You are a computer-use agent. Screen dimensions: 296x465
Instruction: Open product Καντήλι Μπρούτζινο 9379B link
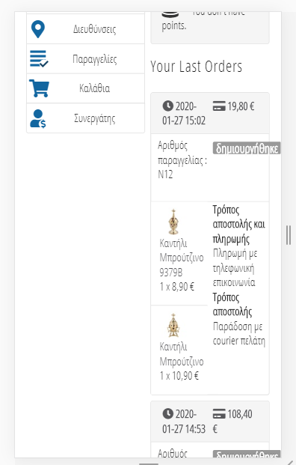pyautogui.click(x=182, y=258)
